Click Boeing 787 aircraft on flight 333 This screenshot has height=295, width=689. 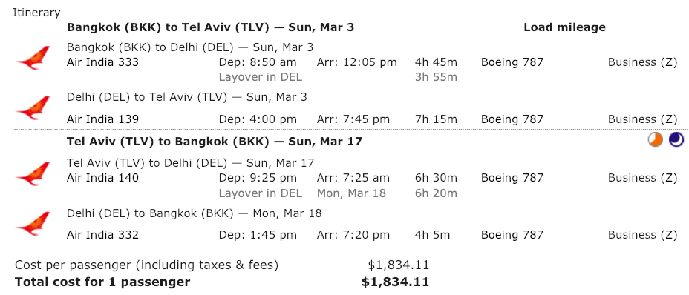coord(512,62)
